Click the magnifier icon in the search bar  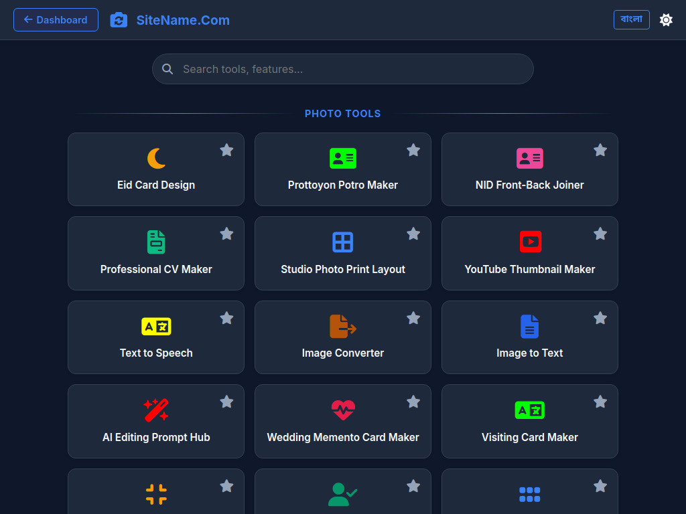(x=167, y=69)
